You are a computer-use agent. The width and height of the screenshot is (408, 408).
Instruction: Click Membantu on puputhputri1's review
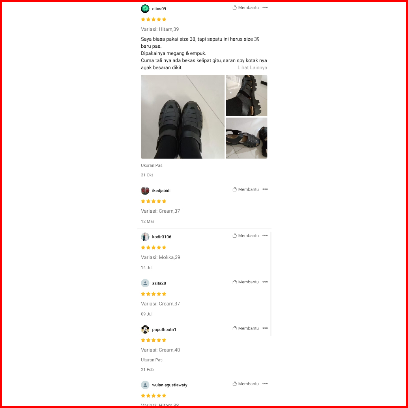(x=245, y=328)
